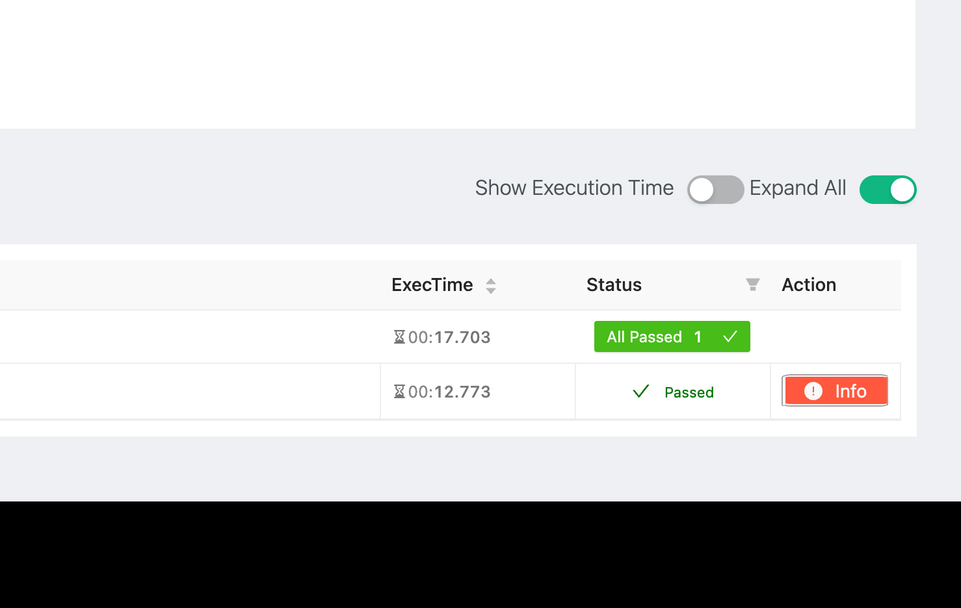Sort descending with ExecTime down arrow
Viewport: 961px width, 608px height.
491,290
